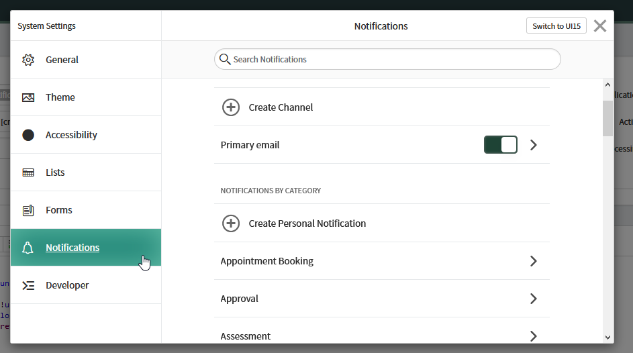633x353 pixels.
Task: Click the plus icon beside Create Channel
Action: (x=231, y=107)
